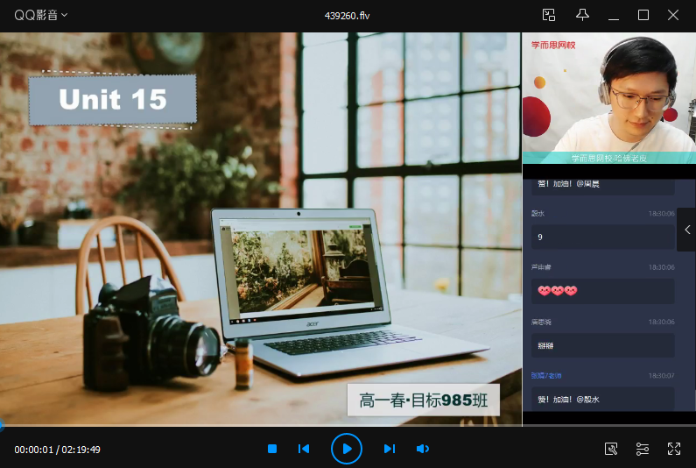The image size is (696, 468).
Task: Click the 439260.flv file title
Action: 348,15
